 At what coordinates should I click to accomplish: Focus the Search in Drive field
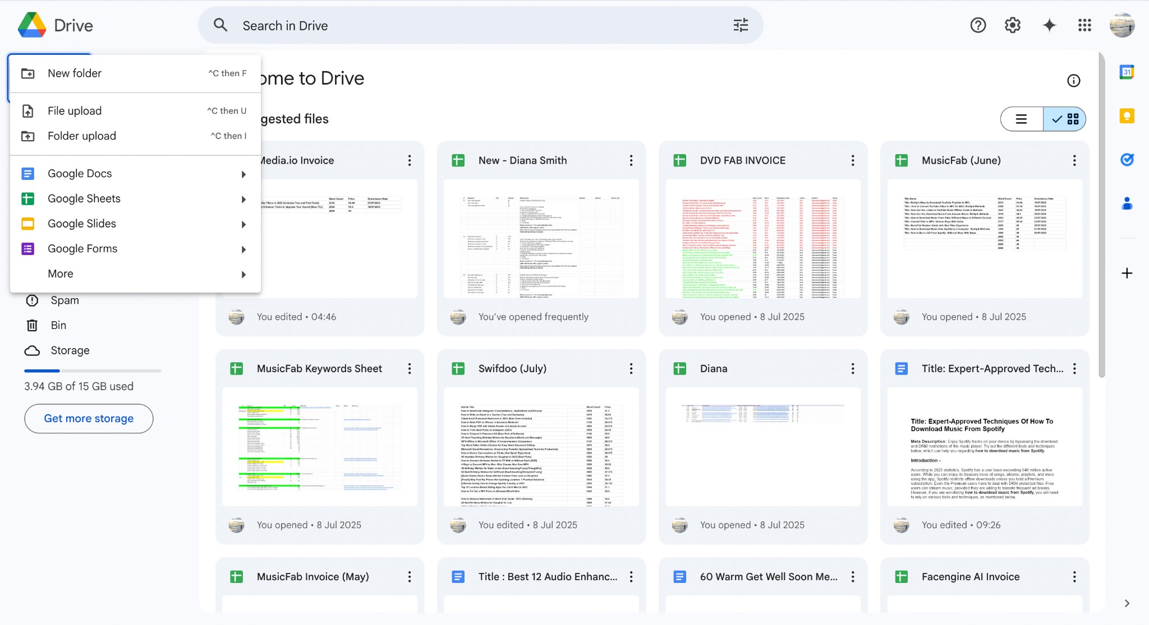[480, 25]
